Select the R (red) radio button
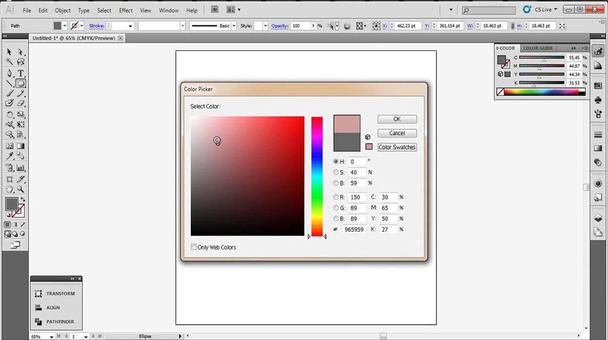608x340 pixels. (336, 197)
